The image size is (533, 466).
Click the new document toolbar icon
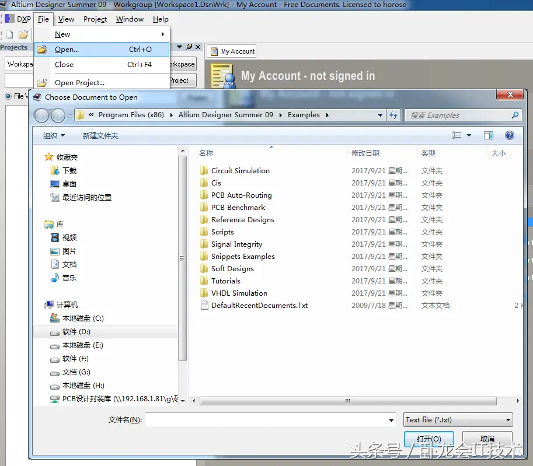(9, 34)
